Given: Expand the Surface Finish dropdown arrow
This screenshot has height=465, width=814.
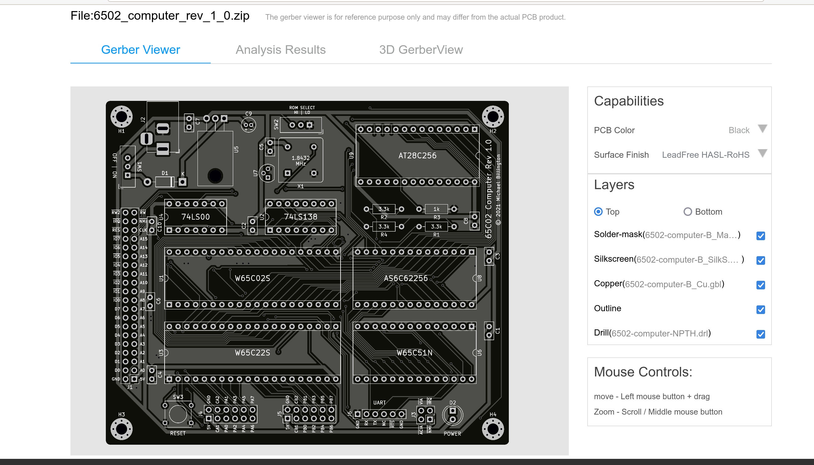Looking at the screenshot, I should 762,153.
